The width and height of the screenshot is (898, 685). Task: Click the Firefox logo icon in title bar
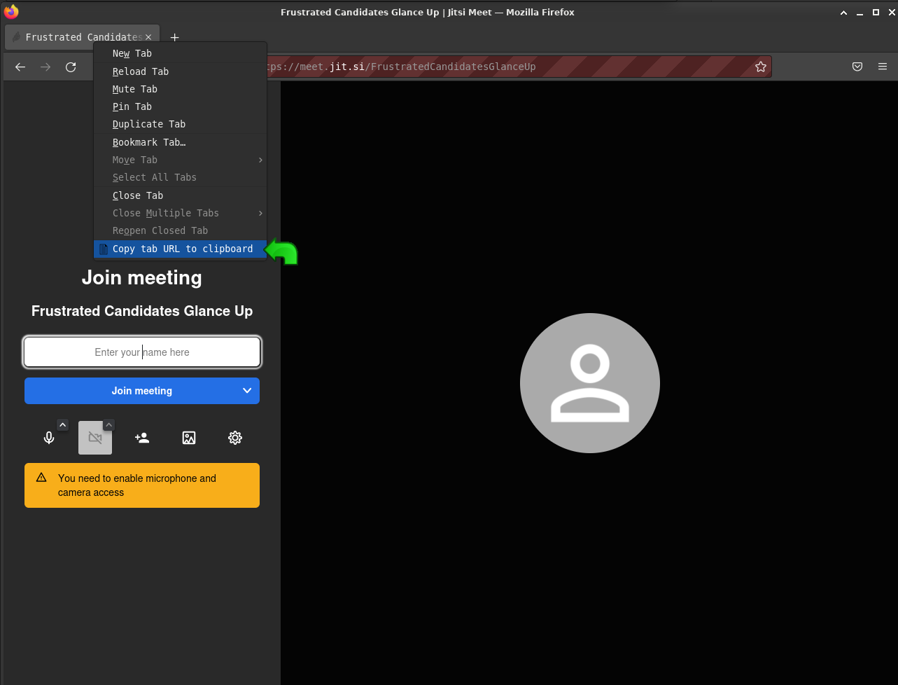[x=11, y=12]
